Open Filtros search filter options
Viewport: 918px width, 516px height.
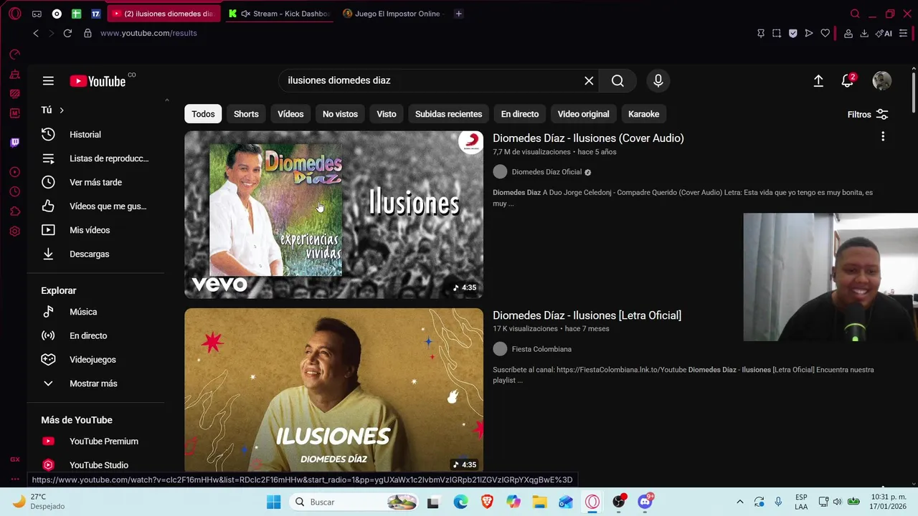tap(868, 115)
